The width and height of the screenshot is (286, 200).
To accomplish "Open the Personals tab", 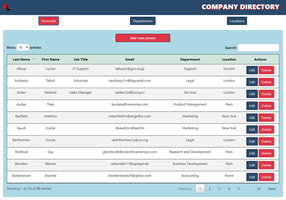I will [48, 21].
